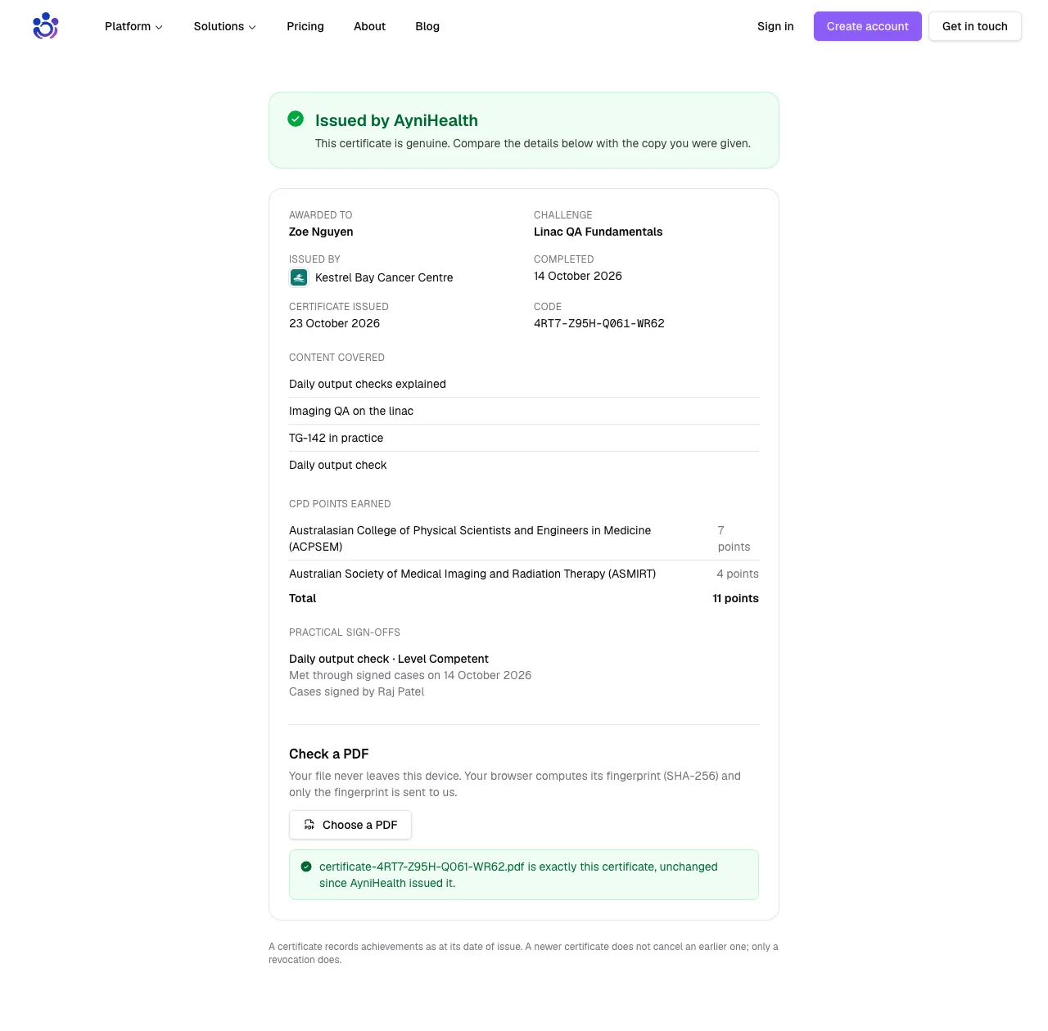Click the Check a PDF heading

pyautogui.click(x=329, y=754)
